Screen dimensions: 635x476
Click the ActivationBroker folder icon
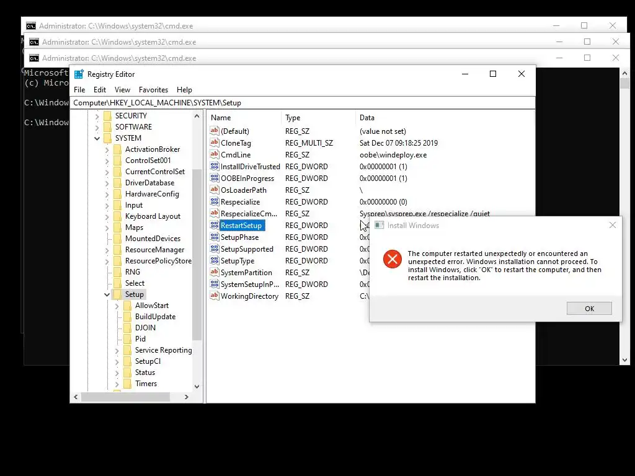pos(117,149)
